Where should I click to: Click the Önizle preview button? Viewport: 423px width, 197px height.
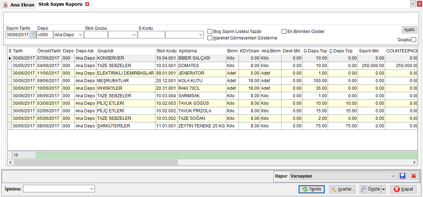(x=370, y=189)
